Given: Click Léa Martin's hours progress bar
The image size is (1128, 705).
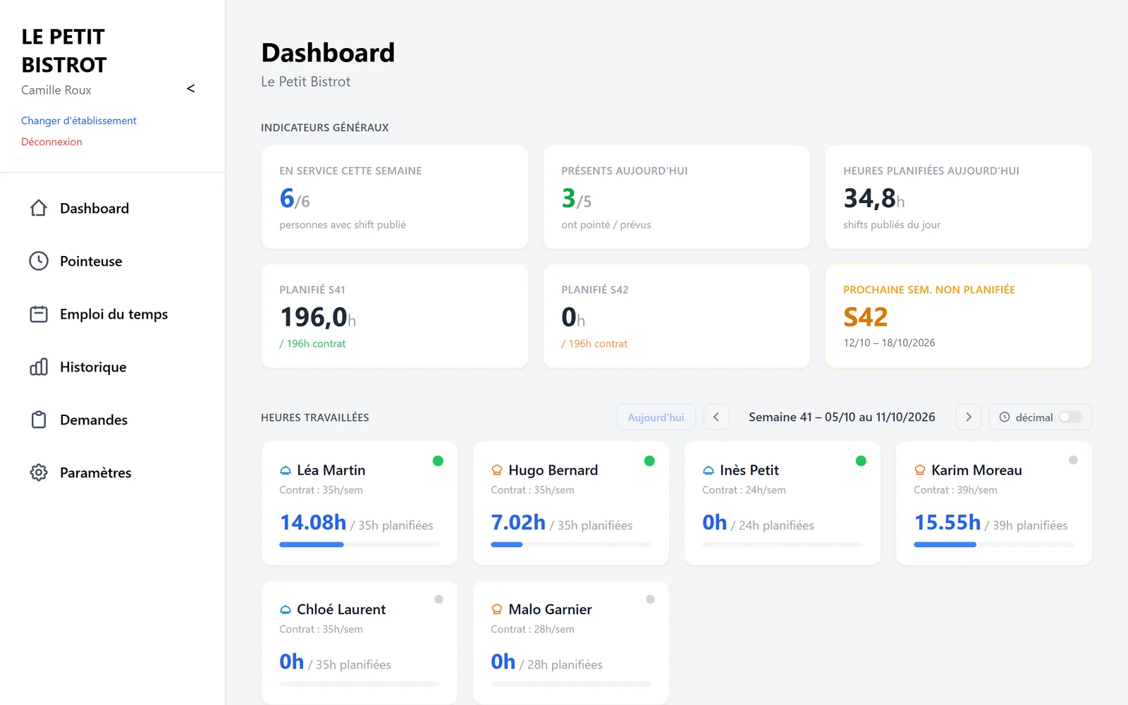Looking at the screenshot, I should click(360, 544).
